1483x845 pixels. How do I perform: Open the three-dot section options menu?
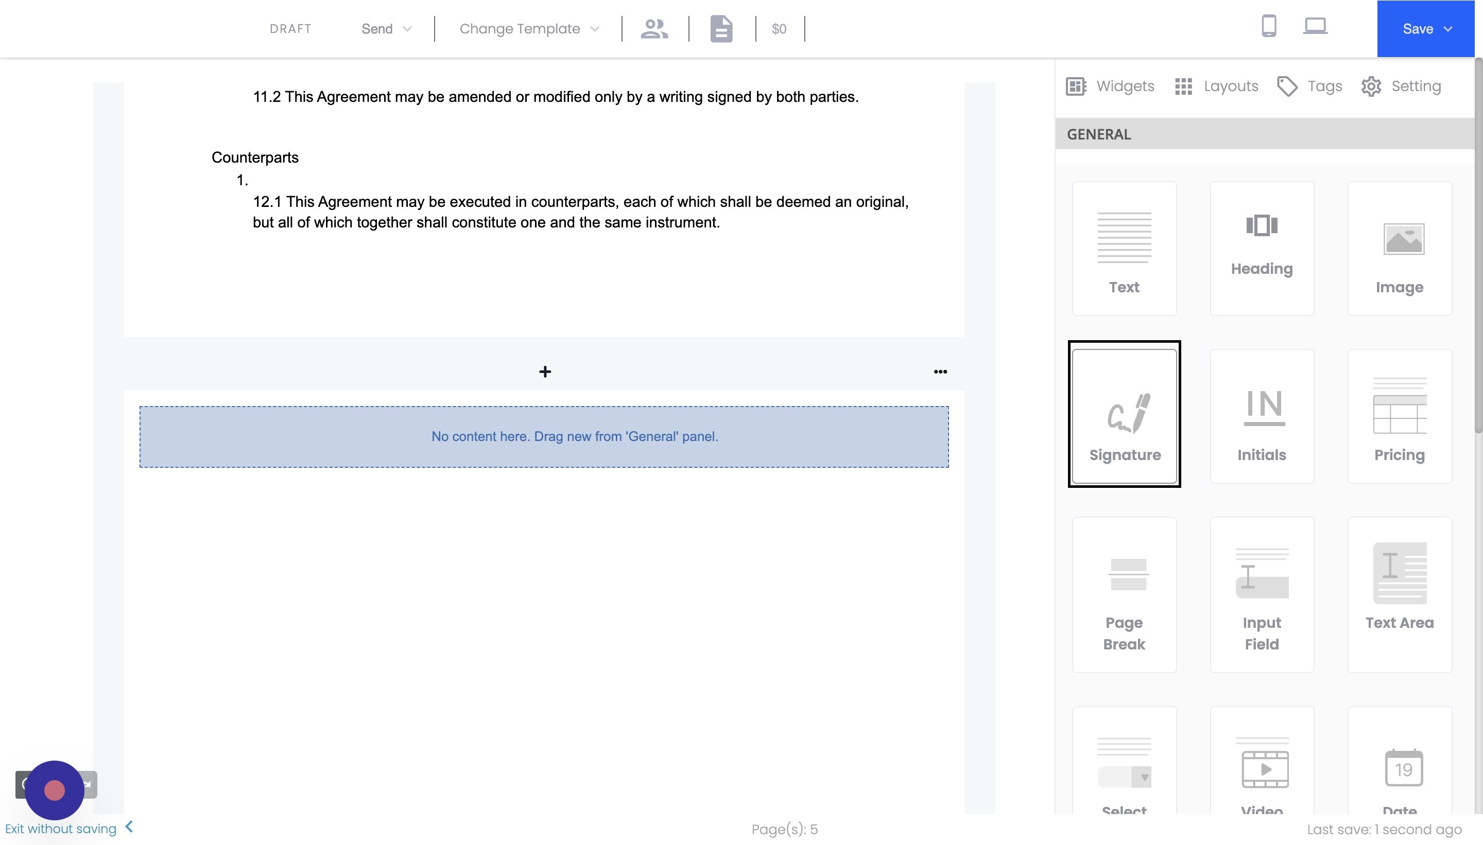coord(940,372)
